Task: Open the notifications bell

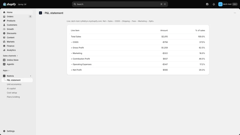Action: pos(214,4)
